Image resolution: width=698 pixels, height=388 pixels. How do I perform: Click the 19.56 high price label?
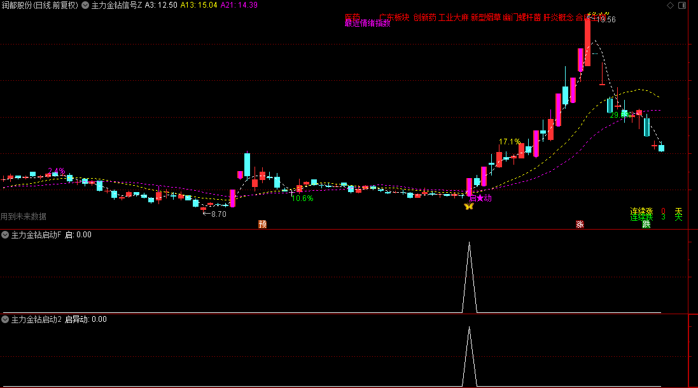606,20
